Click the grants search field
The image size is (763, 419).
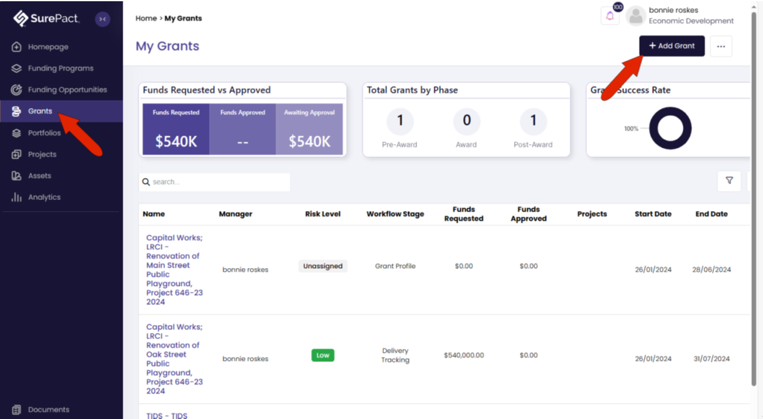point(214,182)
